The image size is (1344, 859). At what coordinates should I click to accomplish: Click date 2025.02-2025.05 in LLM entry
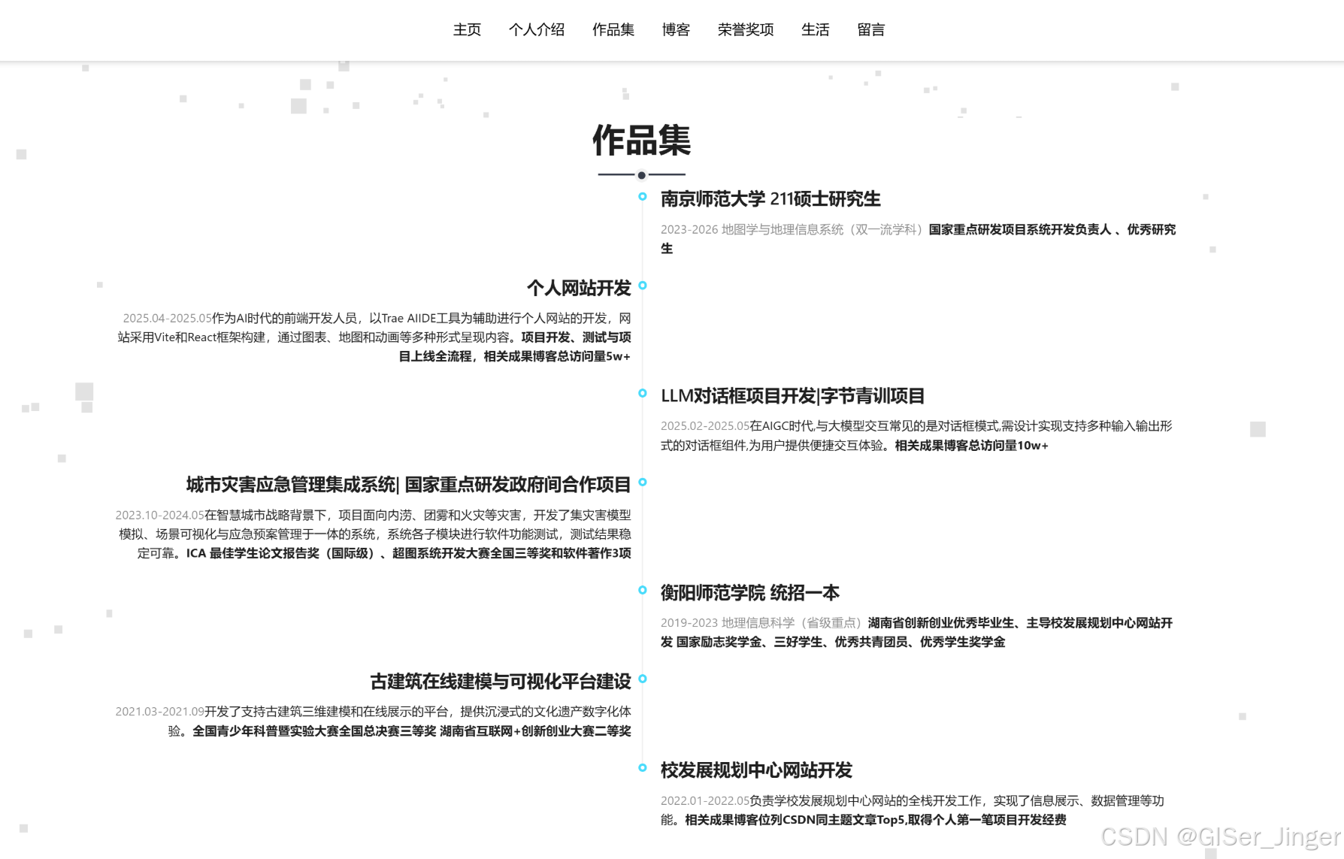[705, 426]
